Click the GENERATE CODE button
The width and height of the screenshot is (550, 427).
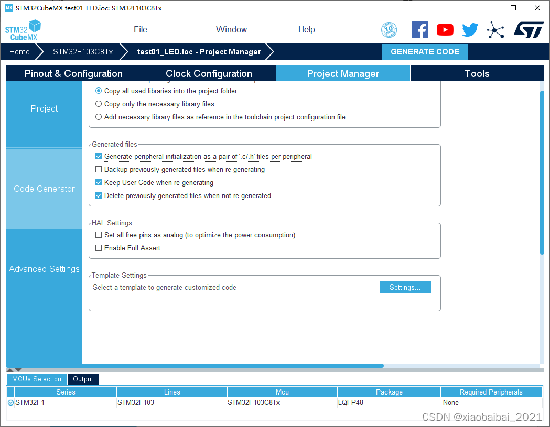click(425, 52)
